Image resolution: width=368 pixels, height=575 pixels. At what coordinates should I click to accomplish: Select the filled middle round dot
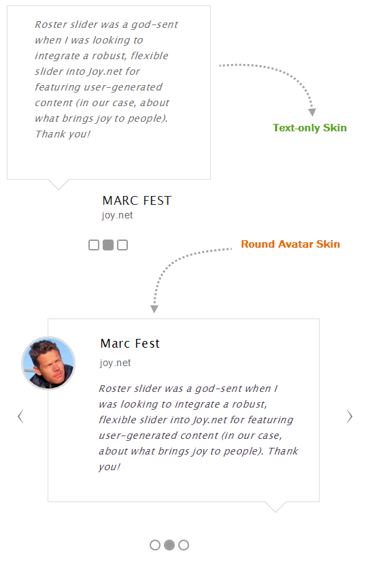coord(169,545)
